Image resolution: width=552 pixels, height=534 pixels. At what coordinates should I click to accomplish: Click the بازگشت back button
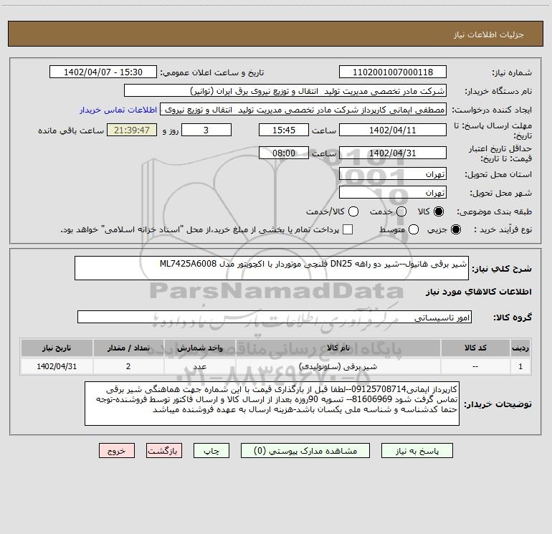point(164,451)
